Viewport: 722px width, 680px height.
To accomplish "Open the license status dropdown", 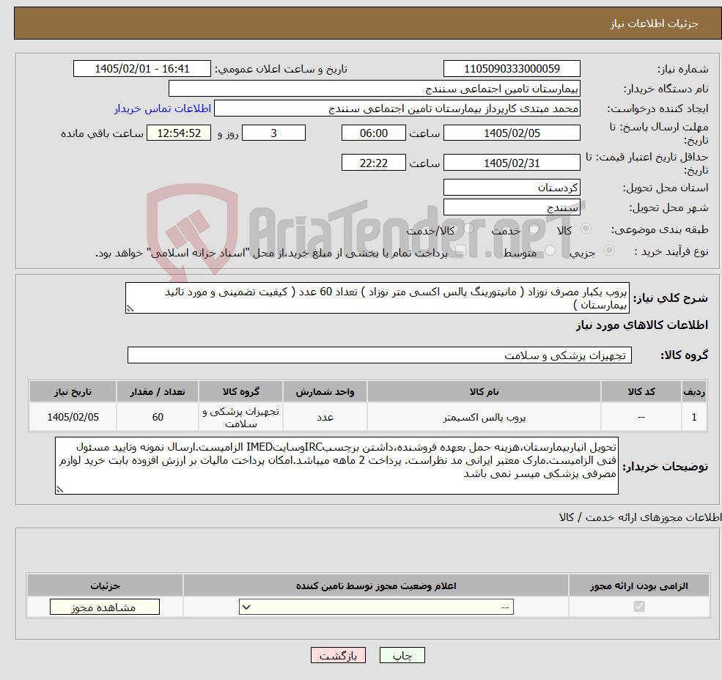I will click(376, 607).
